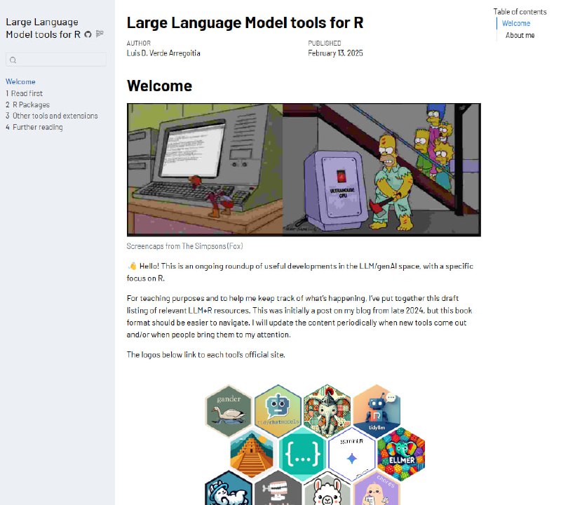The width and height of the screenshot is (561, 505).
Task: Click the waving hand emoji before Hello
Action: 133,266
